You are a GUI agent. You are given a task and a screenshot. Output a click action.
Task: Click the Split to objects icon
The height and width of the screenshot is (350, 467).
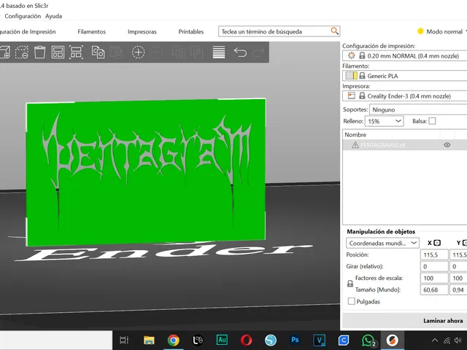tap(178, 52)
